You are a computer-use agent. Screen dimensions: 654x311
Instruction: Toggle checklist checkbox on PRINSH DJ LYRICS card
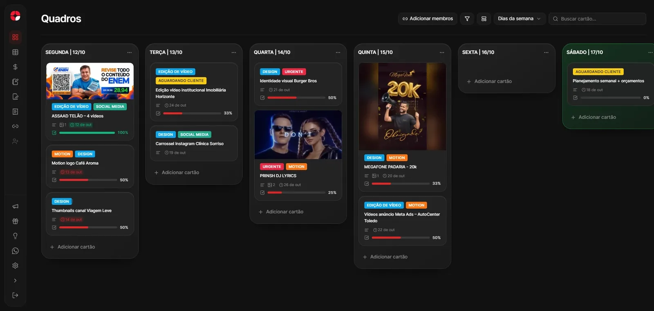(262, 192)
